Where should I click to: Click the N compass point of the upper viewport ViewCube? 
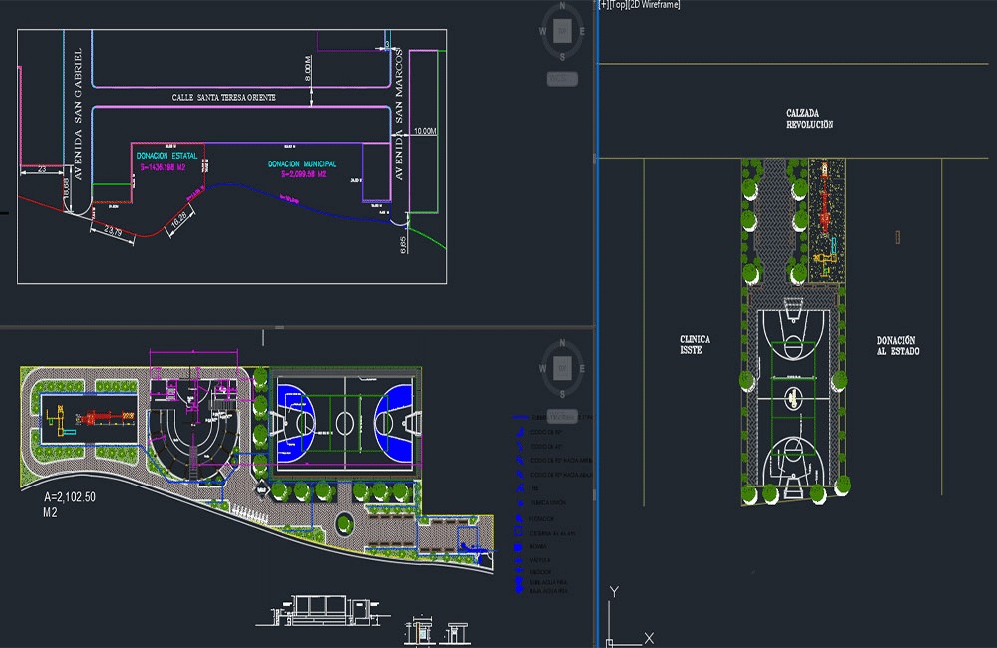[562, 6]
